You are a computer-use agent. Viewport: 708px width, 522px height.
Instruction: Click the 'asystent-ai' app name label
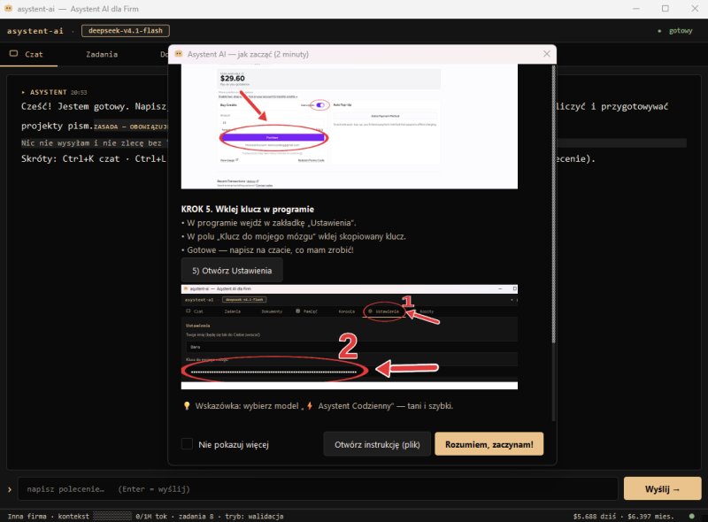point(35,31)
